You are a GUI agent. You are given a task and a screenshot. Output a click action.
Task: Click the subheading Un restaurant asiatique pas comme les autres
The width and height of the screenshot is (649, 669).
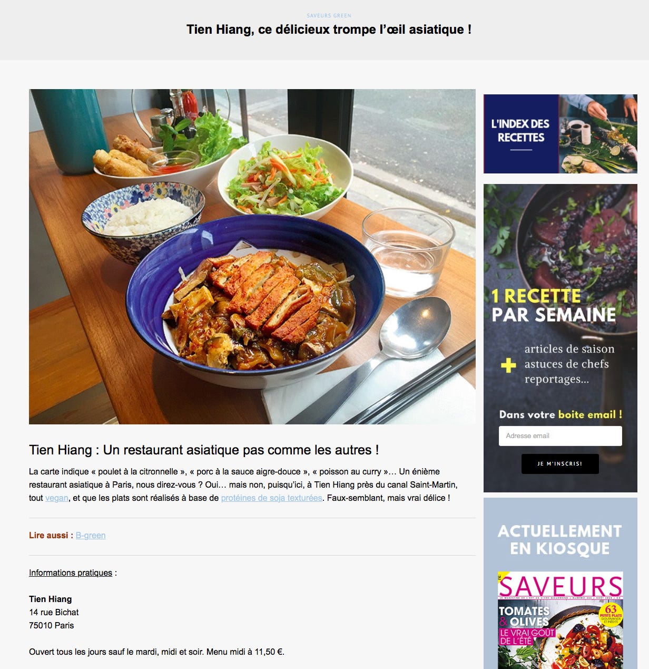(204, 450)
